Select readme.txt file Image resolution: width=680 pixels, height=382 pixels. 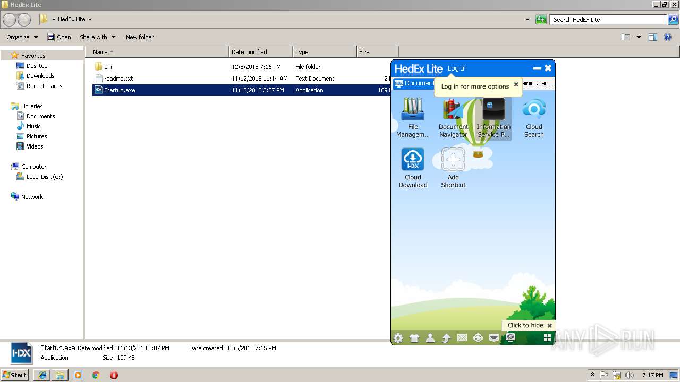click(118, 79)
